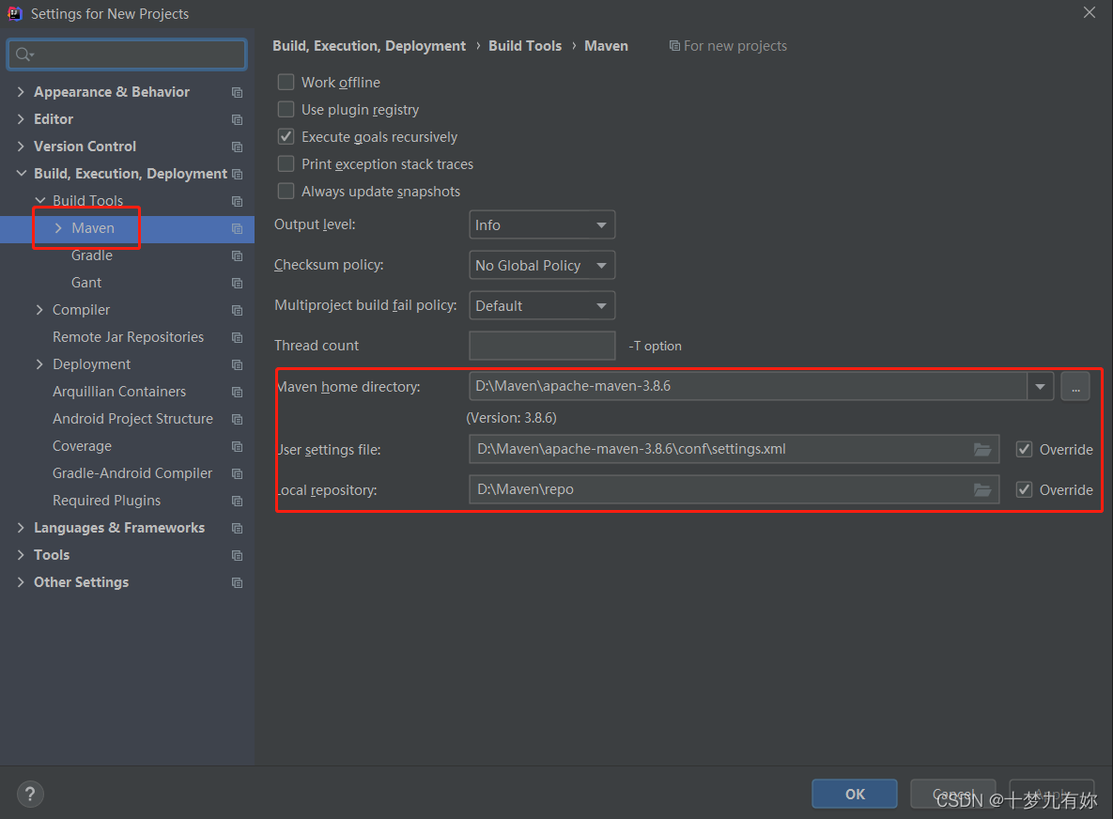Click the project-level icon beside Version Control
Image resolution: width=1113 pixels, height=819 pixels.
click(x=237, y=147)
